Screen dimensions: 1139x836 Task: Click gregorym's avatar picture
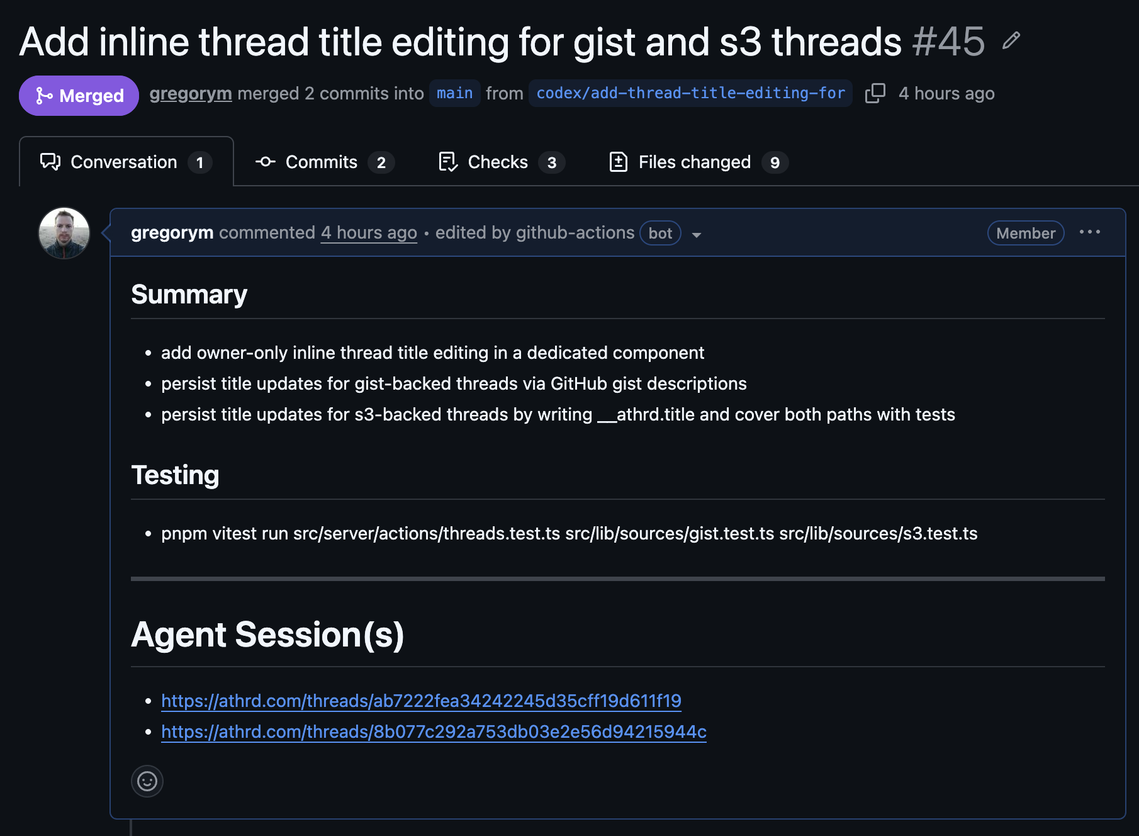pyautogui.click(x=64, y=232)
